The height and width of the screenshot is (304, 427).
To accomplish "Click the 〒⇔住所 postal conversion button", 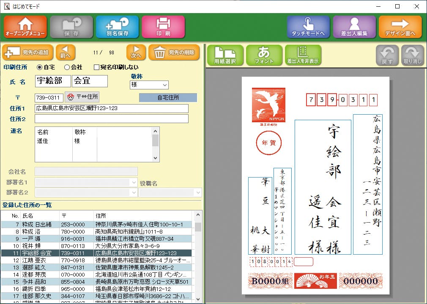I will coord(82,97).
